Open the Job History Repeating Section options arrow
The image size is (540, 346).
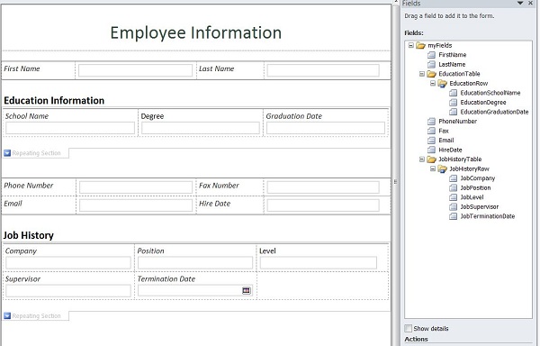pyautogui.click(x=7, y=315)
